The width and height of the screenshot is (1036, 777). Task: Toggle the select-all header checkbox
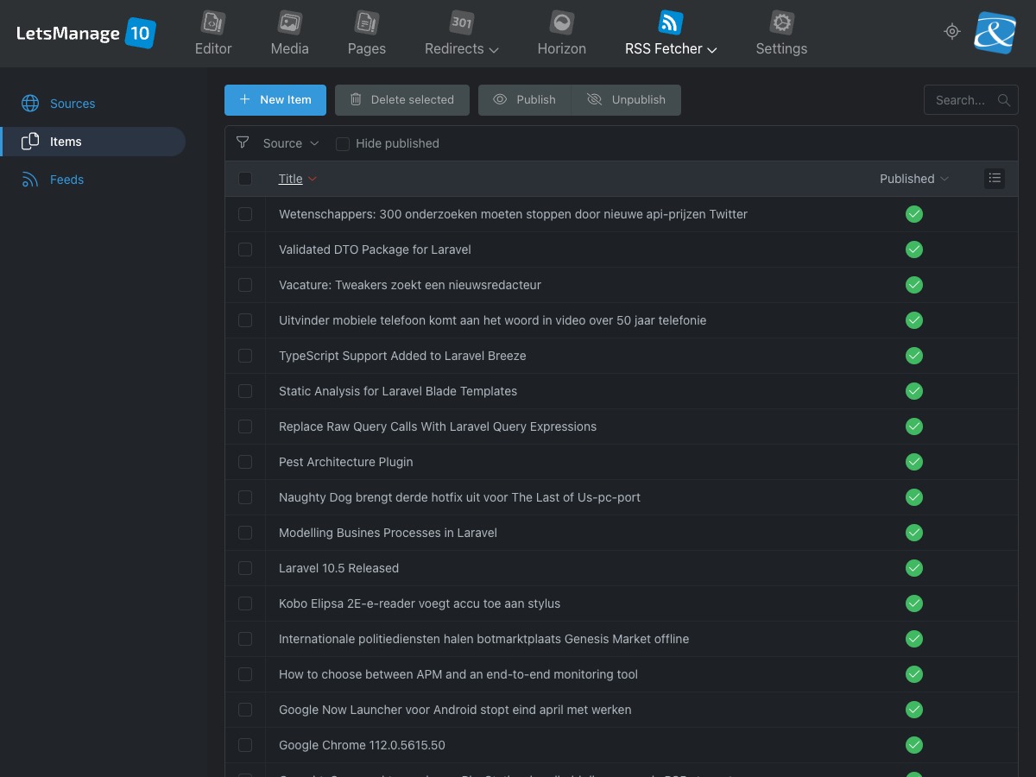tap(245, 179)
